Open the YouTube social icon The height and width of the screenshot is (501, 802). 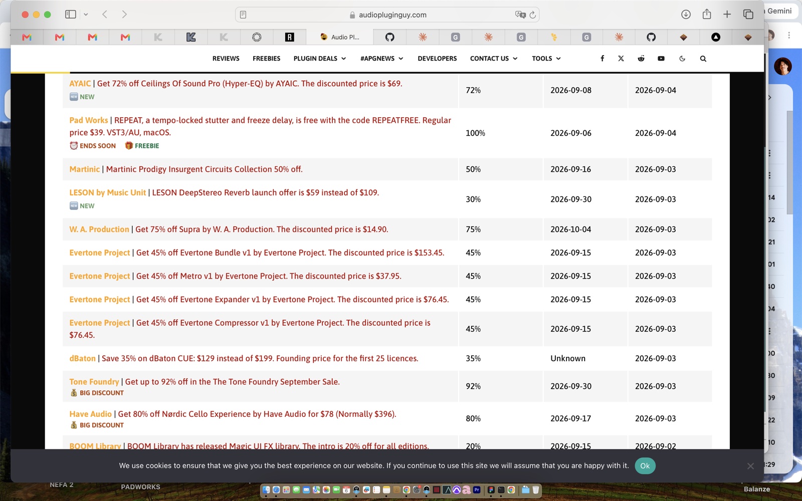point(661,59)
